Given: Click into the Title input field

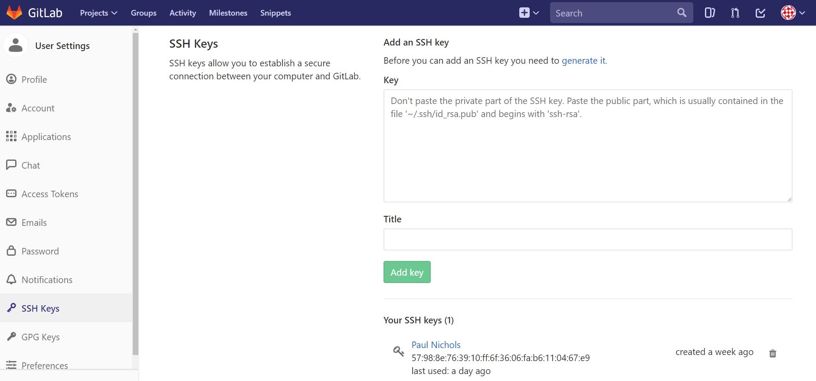Looking at the screenshot, I should [x=588, y=239].
